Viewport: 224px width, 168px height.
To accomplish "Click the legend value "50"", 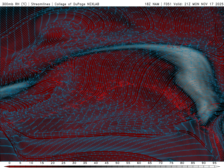I will [x=117, y=163].
